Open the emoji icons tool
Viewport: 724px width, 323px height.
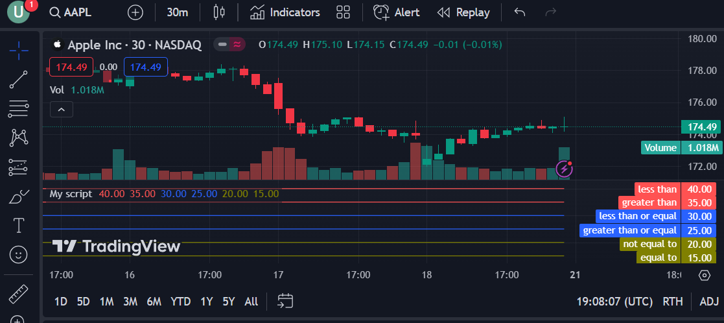point(18,255)
